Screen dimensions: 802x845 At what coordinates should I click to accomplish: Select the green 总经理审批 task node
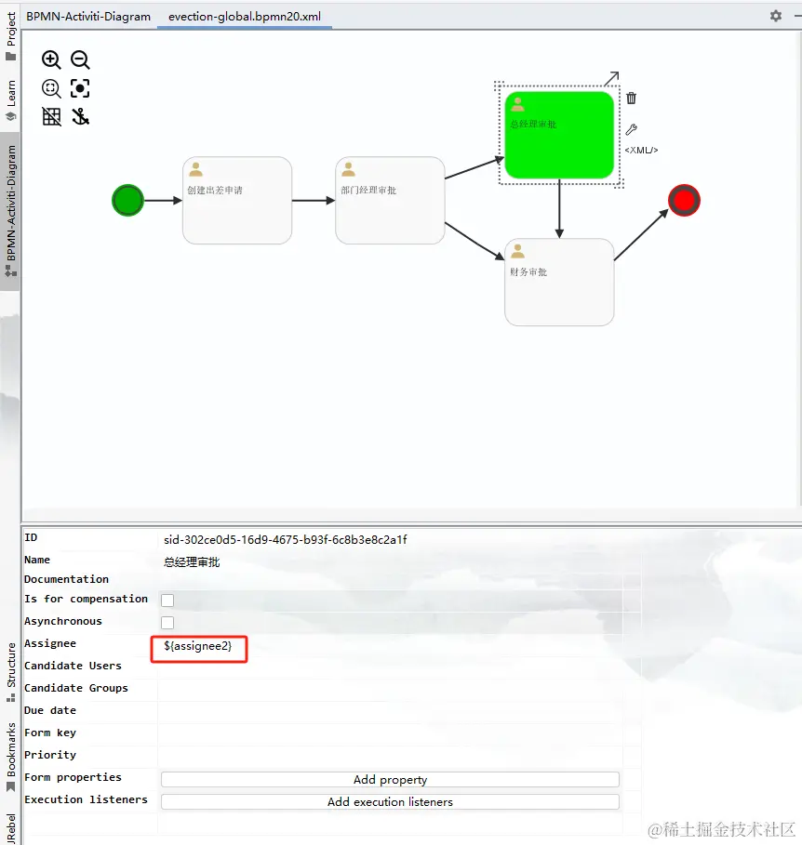tap(559, 135)
